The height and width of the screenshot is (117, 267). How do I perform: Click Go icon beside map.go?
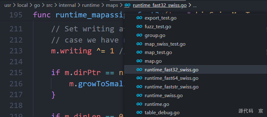coord(139,61)
